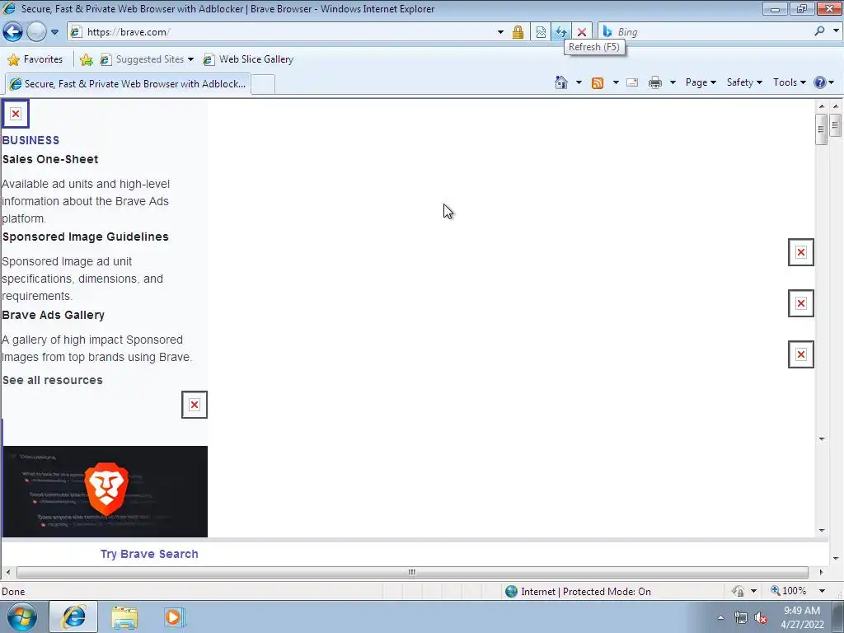Click the top broken image on the right
Screen dimensions: 844x633
tap(801, 252)
